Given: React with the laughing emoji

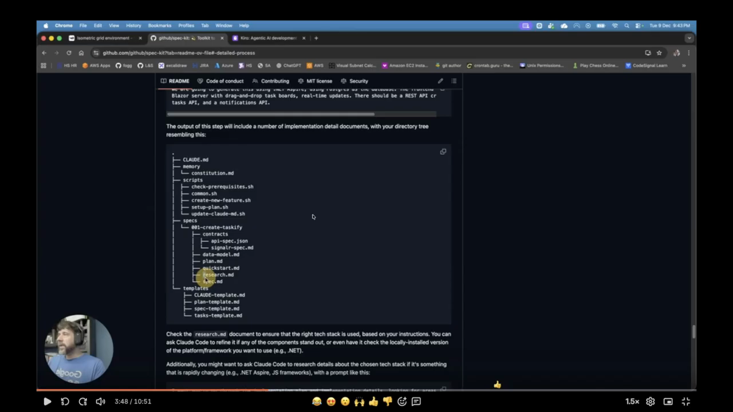Looking at the screenshot, I should coord(317,402).
